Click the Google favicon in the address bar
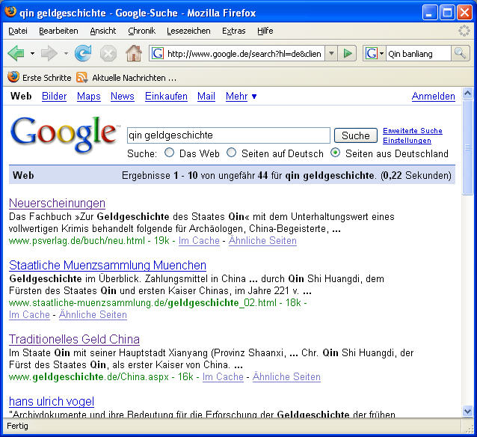 point(158,54)
